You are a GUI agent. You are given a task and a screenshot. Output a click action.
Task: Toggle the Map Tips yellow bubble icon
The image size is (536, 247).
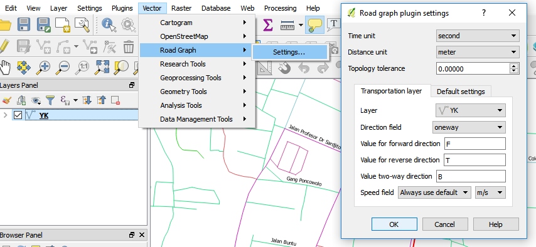(x=314, y=24)
